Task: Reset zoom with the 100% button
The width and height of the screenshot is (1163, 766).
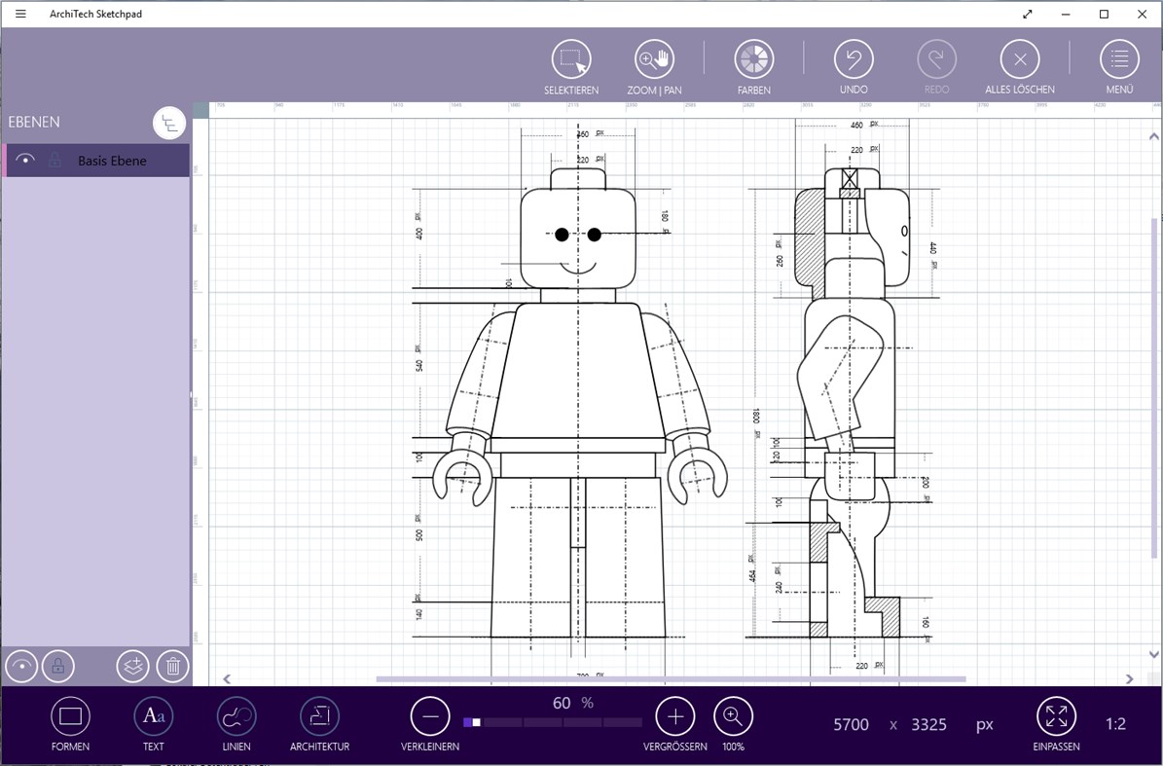Action: (733, 717)
